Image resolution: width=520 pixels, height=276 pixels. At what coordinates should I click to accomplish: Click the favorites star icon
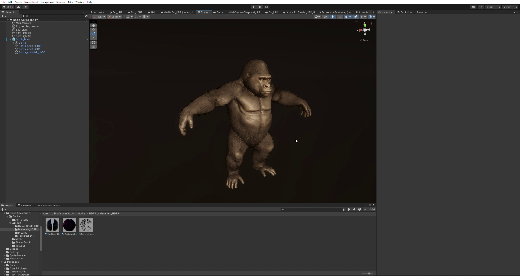[365, 209]
